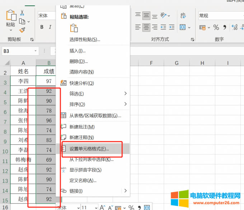
Task: Choose 清除内容(N) in context menu
Action: point(81,72)
